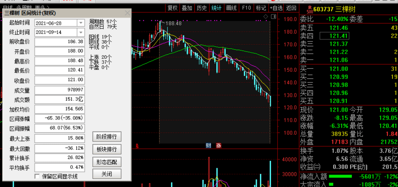Click the 前收盘价 value field
This screenshot has height=187, width=398.
pos(60,42)
